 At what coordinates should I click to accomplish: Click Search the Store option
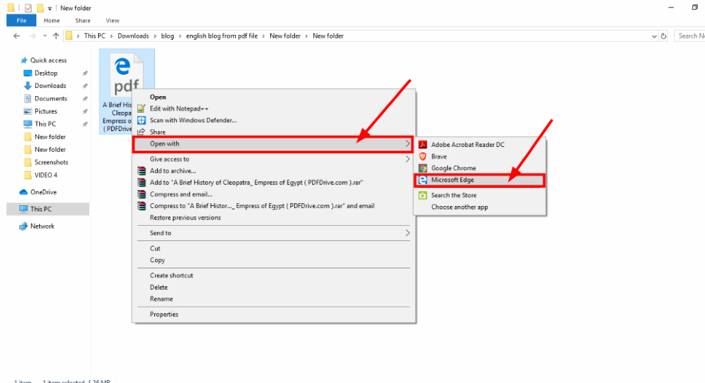click(454, 196)
